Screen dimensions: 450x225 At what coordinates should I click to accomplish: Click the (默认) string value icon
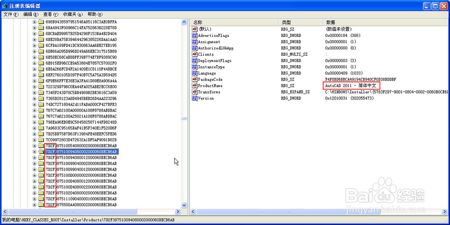[194, 29]
